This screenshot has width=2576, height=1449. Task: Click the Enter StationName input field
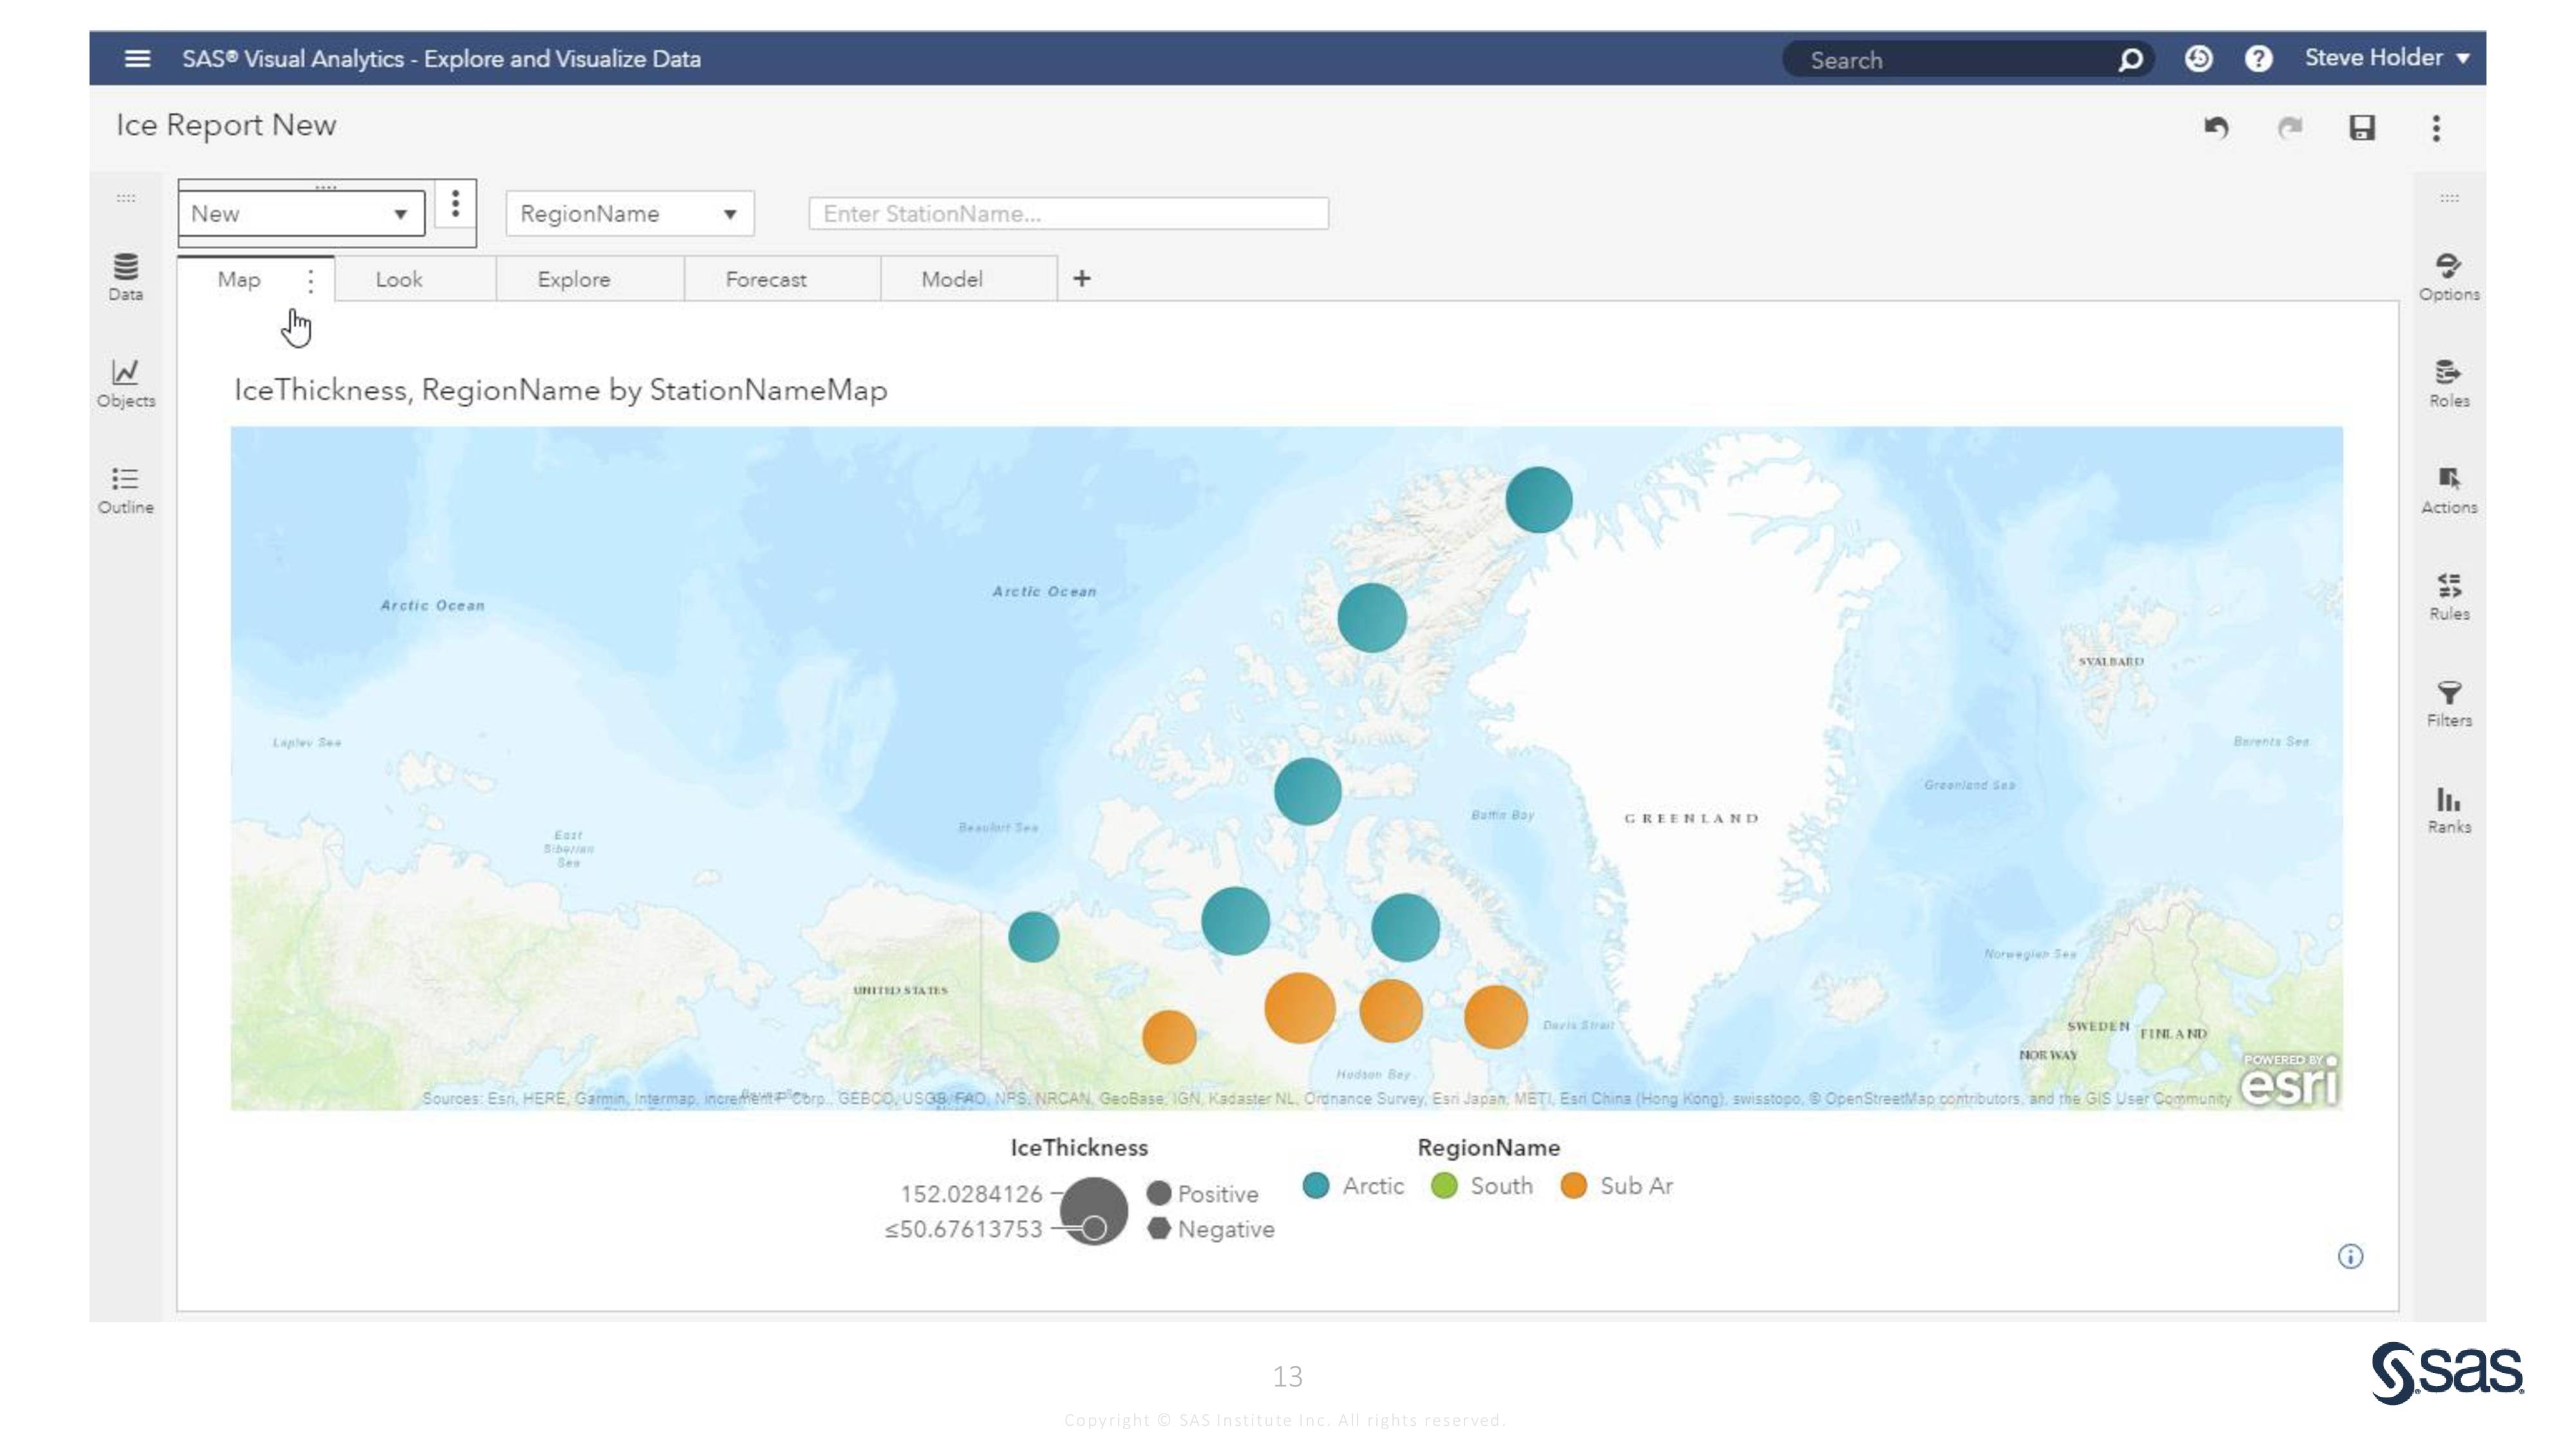click(x=1068, y=214)
